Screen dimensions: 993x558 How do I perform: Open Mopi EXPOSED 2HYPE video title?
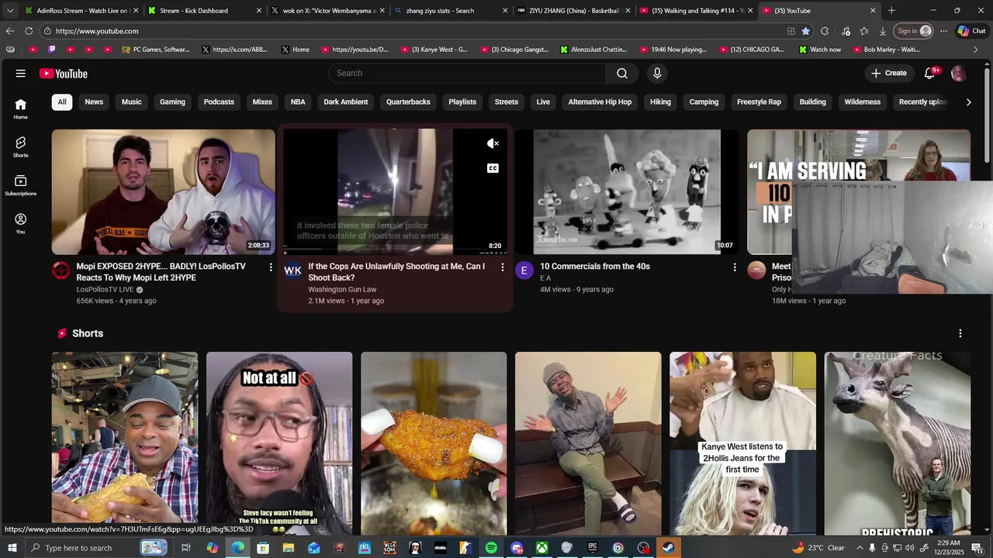pos(161,272)
